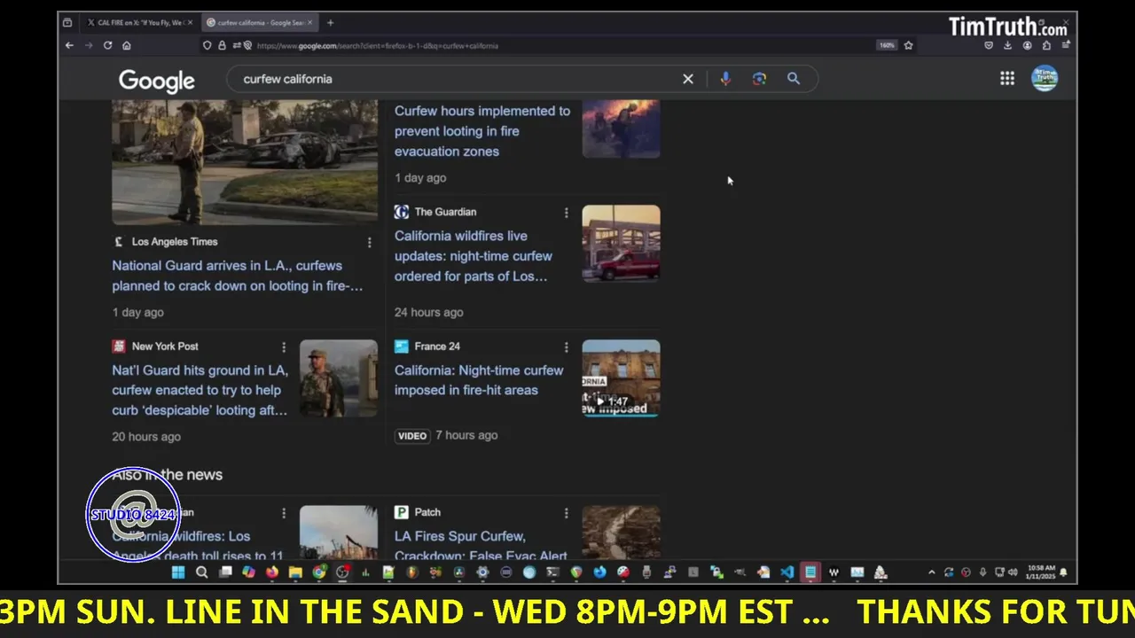Bookmark this page with the star icon
The height and width of the screenshot is (638, 1135).
click(908, 45)
